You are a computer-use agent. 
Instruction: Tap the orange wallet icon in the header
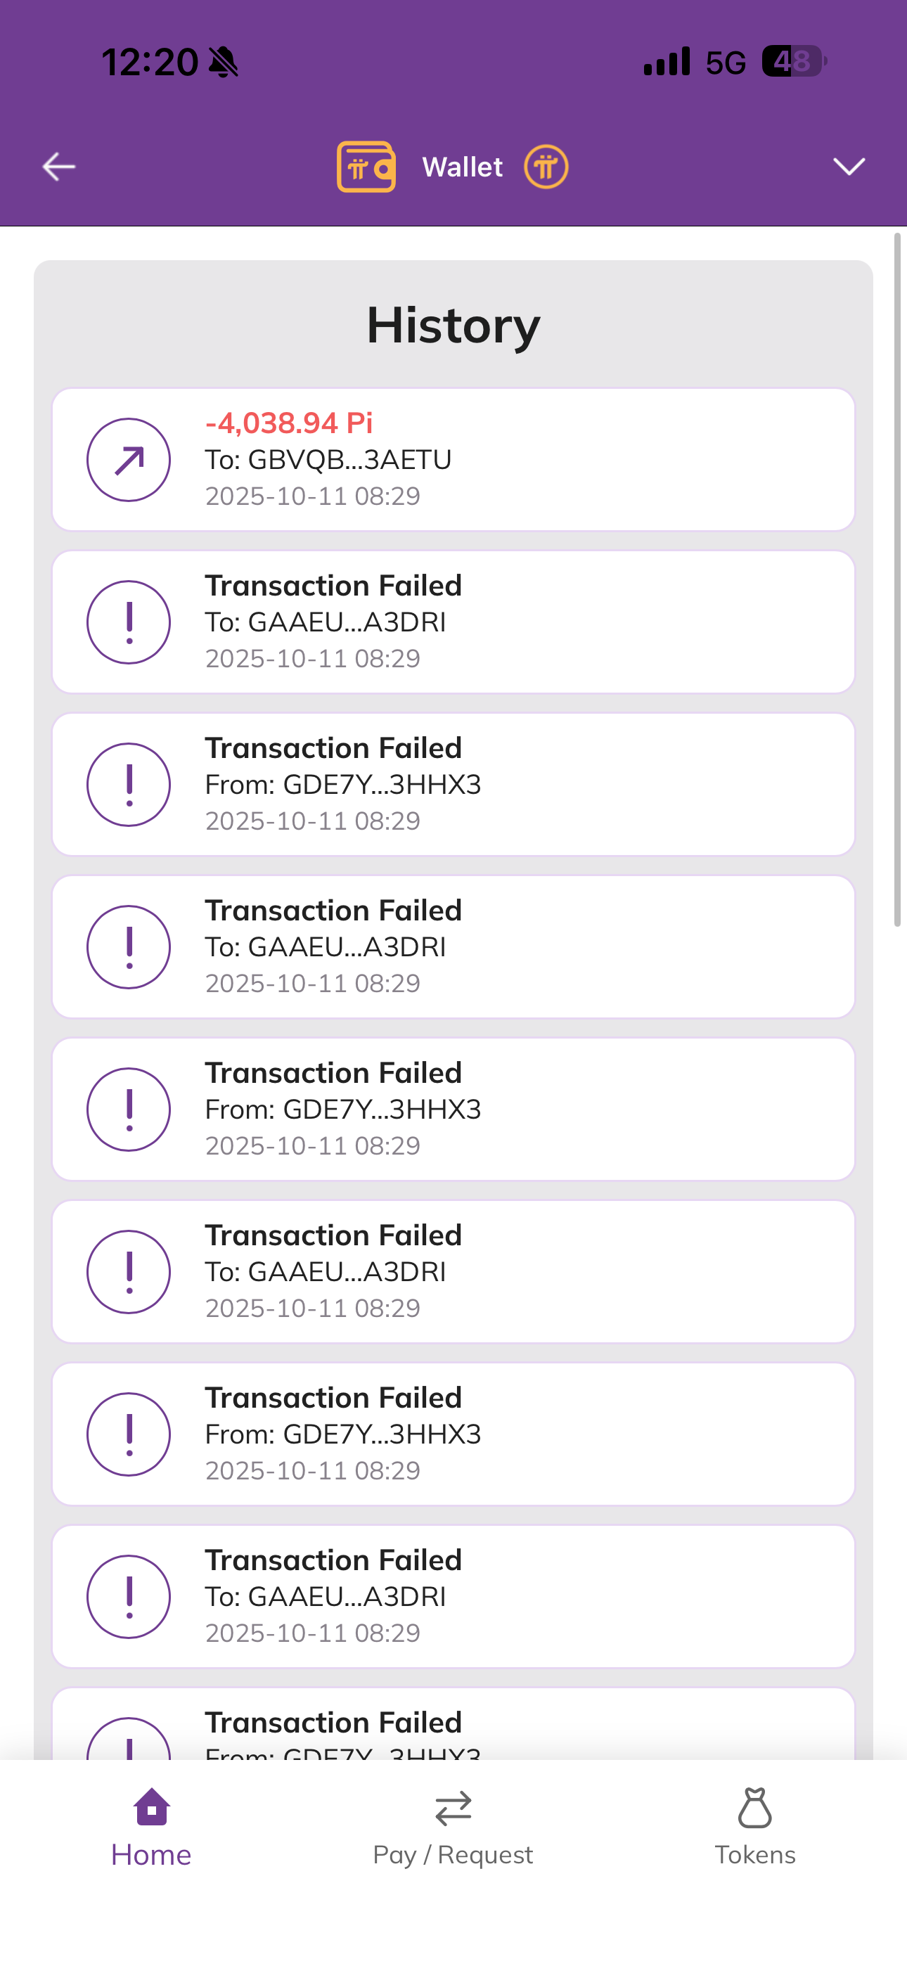click(366, 167)
